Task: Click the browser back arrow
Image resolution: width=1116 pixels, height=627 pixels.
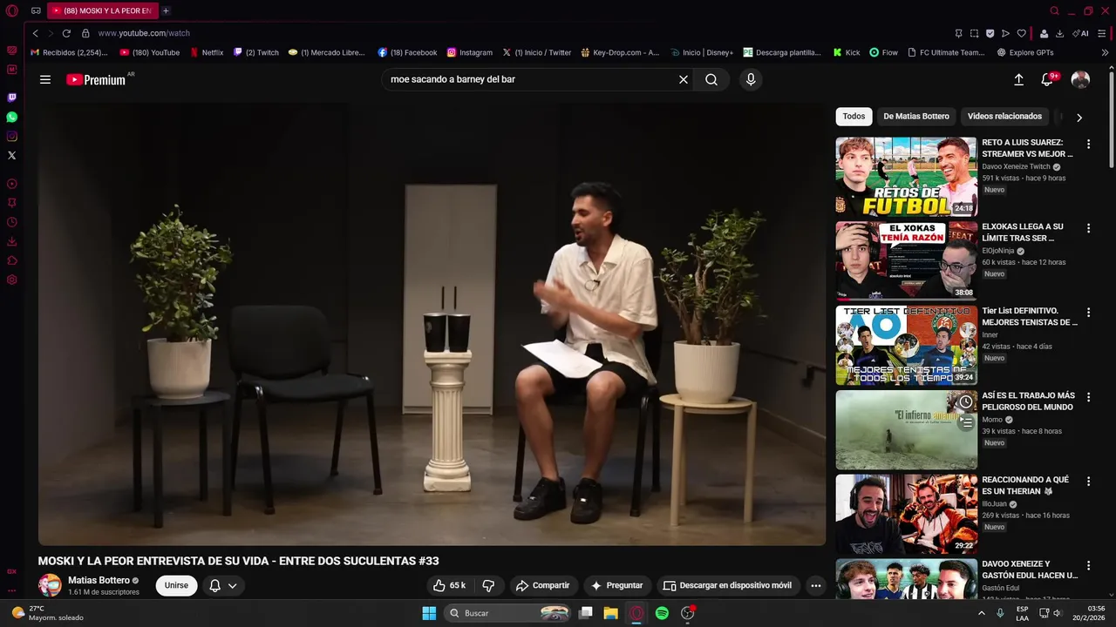Action: 35,33
